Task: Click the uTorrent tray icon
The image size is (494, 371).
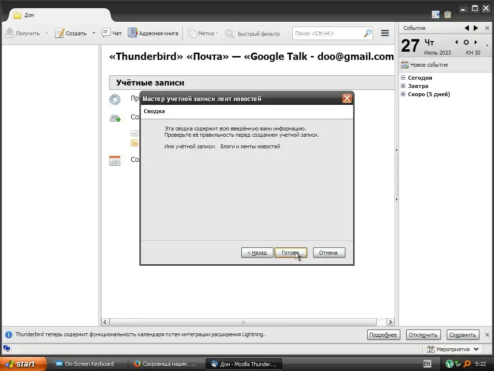Action: click(x=450, y=364)
